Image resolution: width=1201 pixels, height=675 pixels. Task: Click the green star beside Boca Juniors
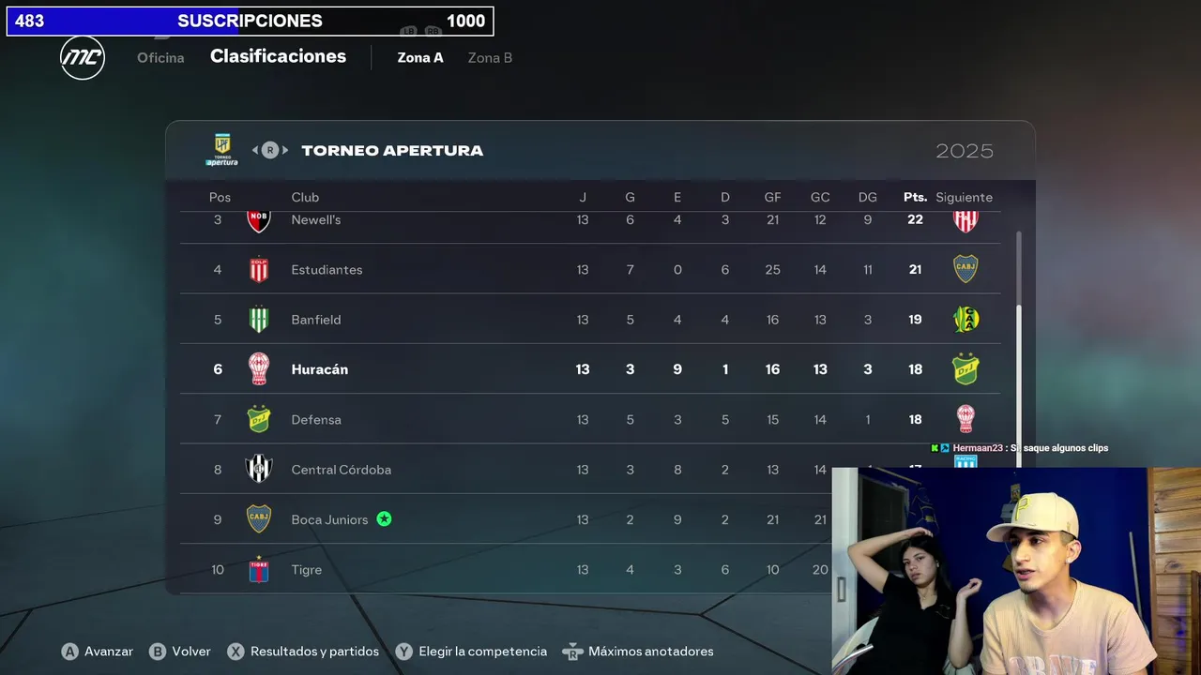pos(384,518)
